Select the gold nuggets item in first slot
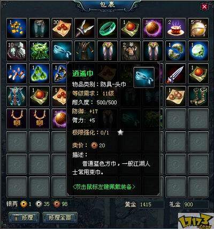This screenshot has height=229, width=214. (x=17, y=28)
